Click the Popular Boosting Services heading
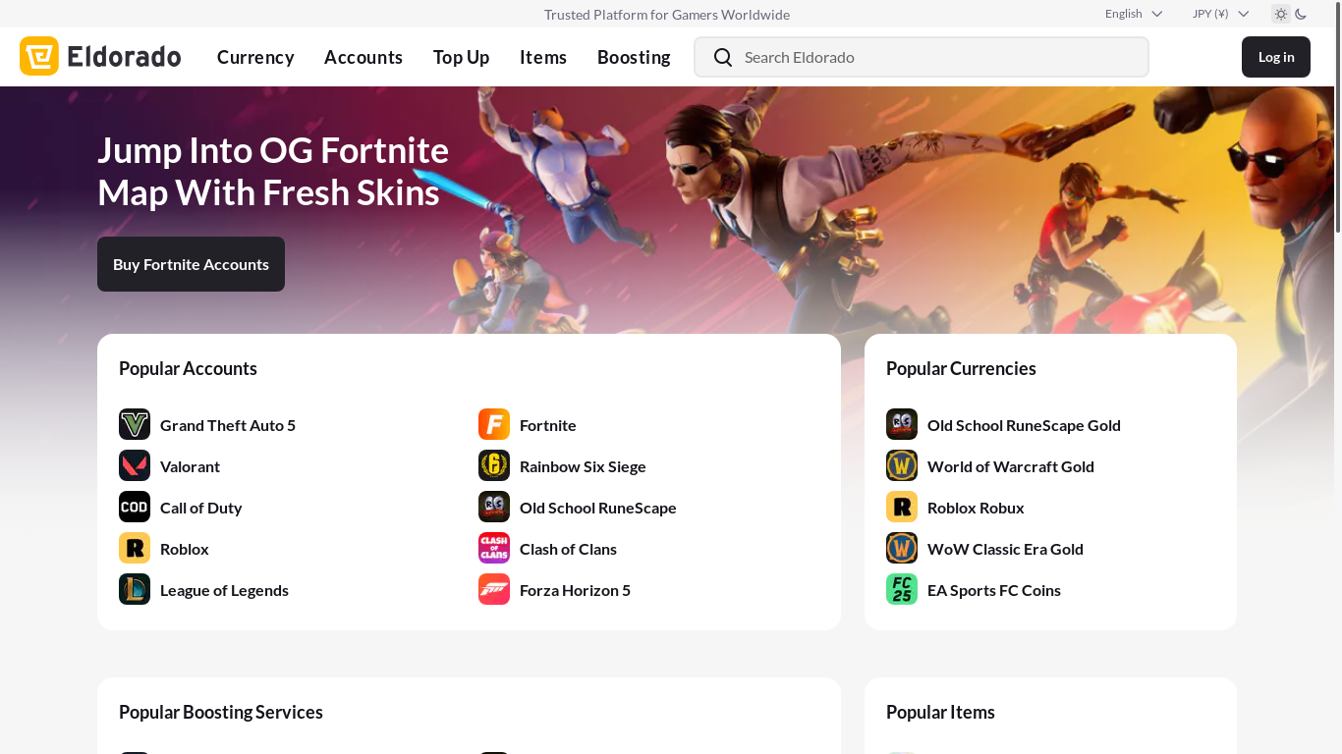1342x754 pixels. tap(221, 712)
